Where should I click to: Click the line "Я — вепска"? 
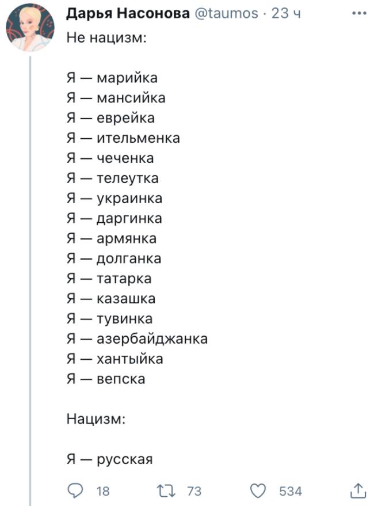pos(105,379)
